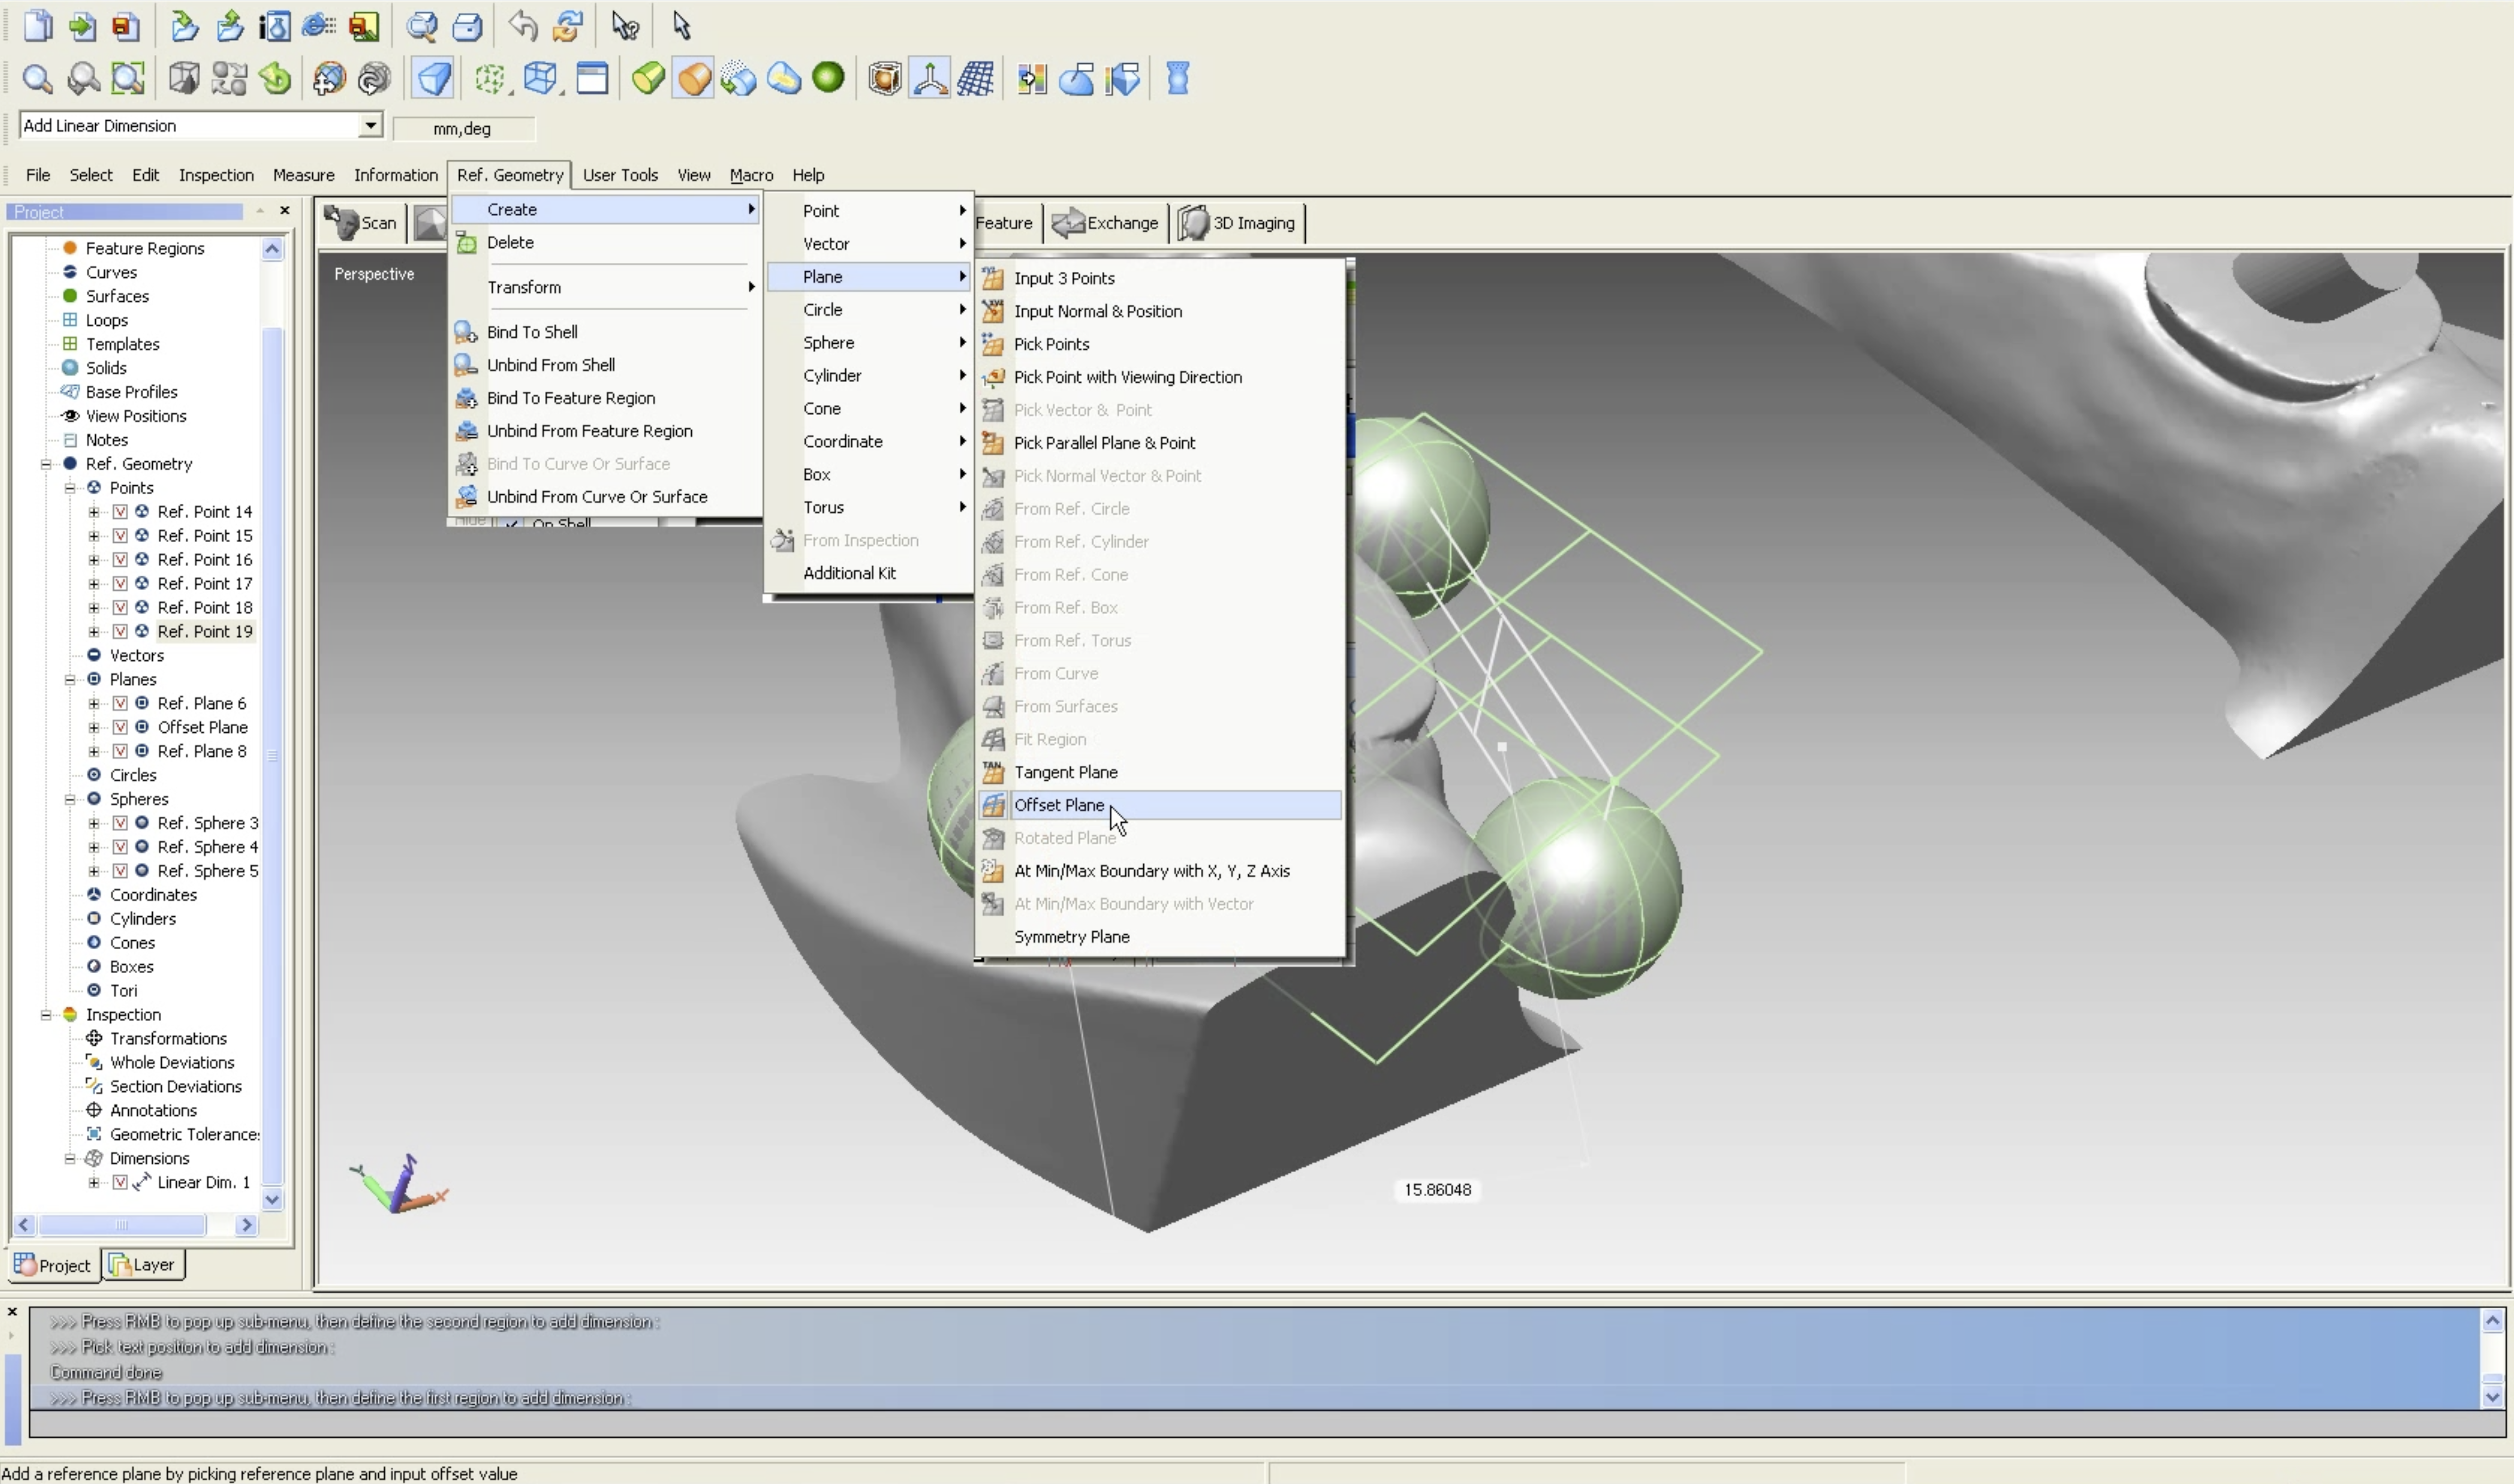Click the magnifier Zoom icon in toolbar
Viewport: 2514px width, 1484px height.
(37, 78)
